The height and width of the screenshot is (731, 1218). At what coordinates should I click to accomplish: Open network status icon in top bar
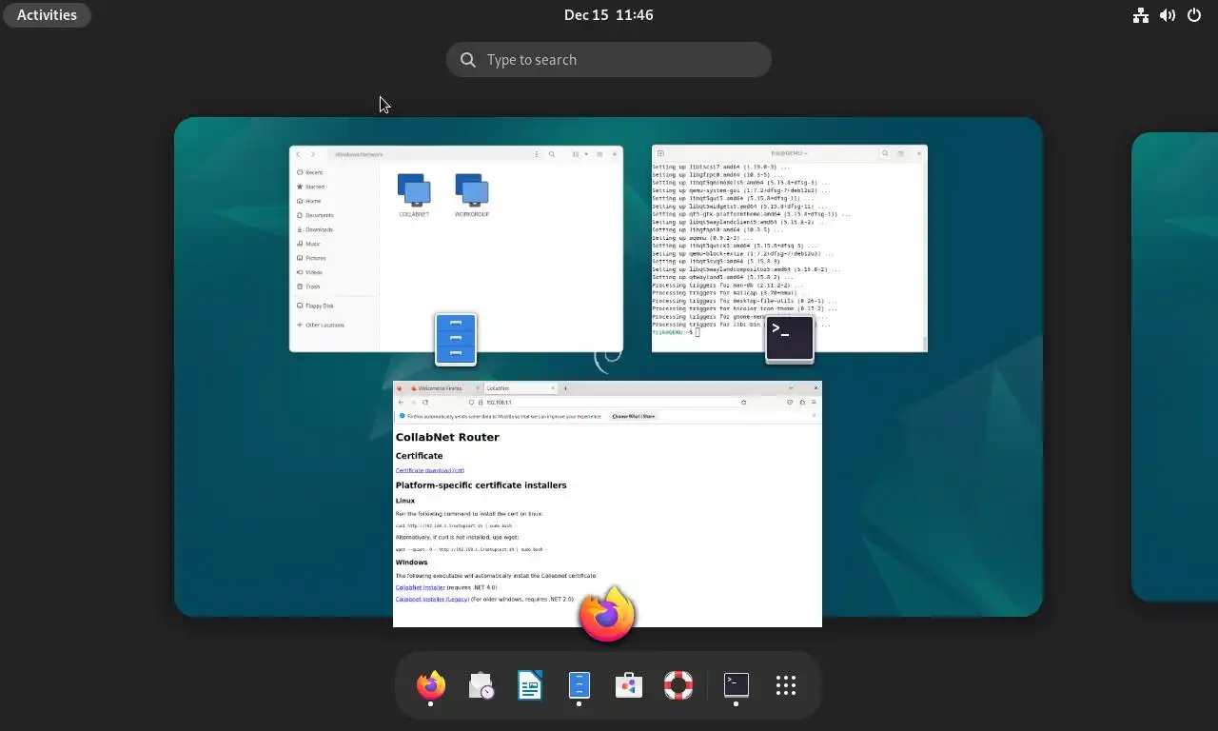[1141, 14]
